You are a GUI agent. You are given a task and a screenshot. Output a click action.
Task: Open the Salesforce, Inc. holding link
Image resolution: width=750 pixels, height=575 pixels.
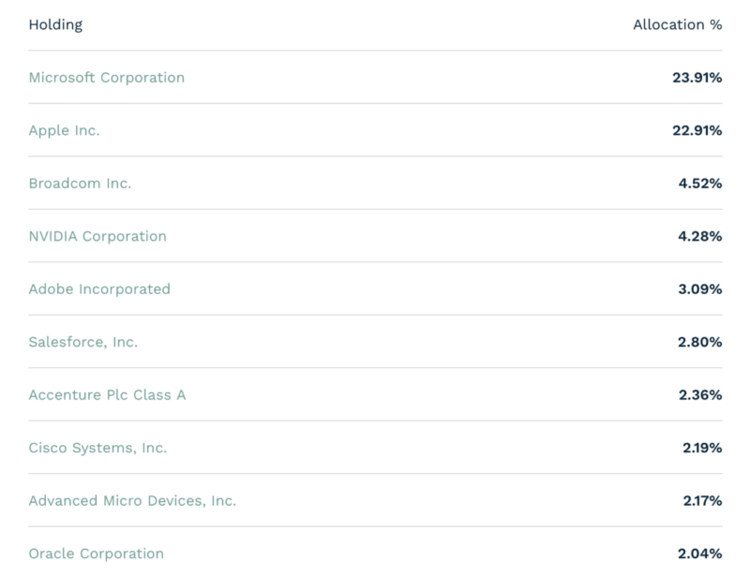point(83,342)
